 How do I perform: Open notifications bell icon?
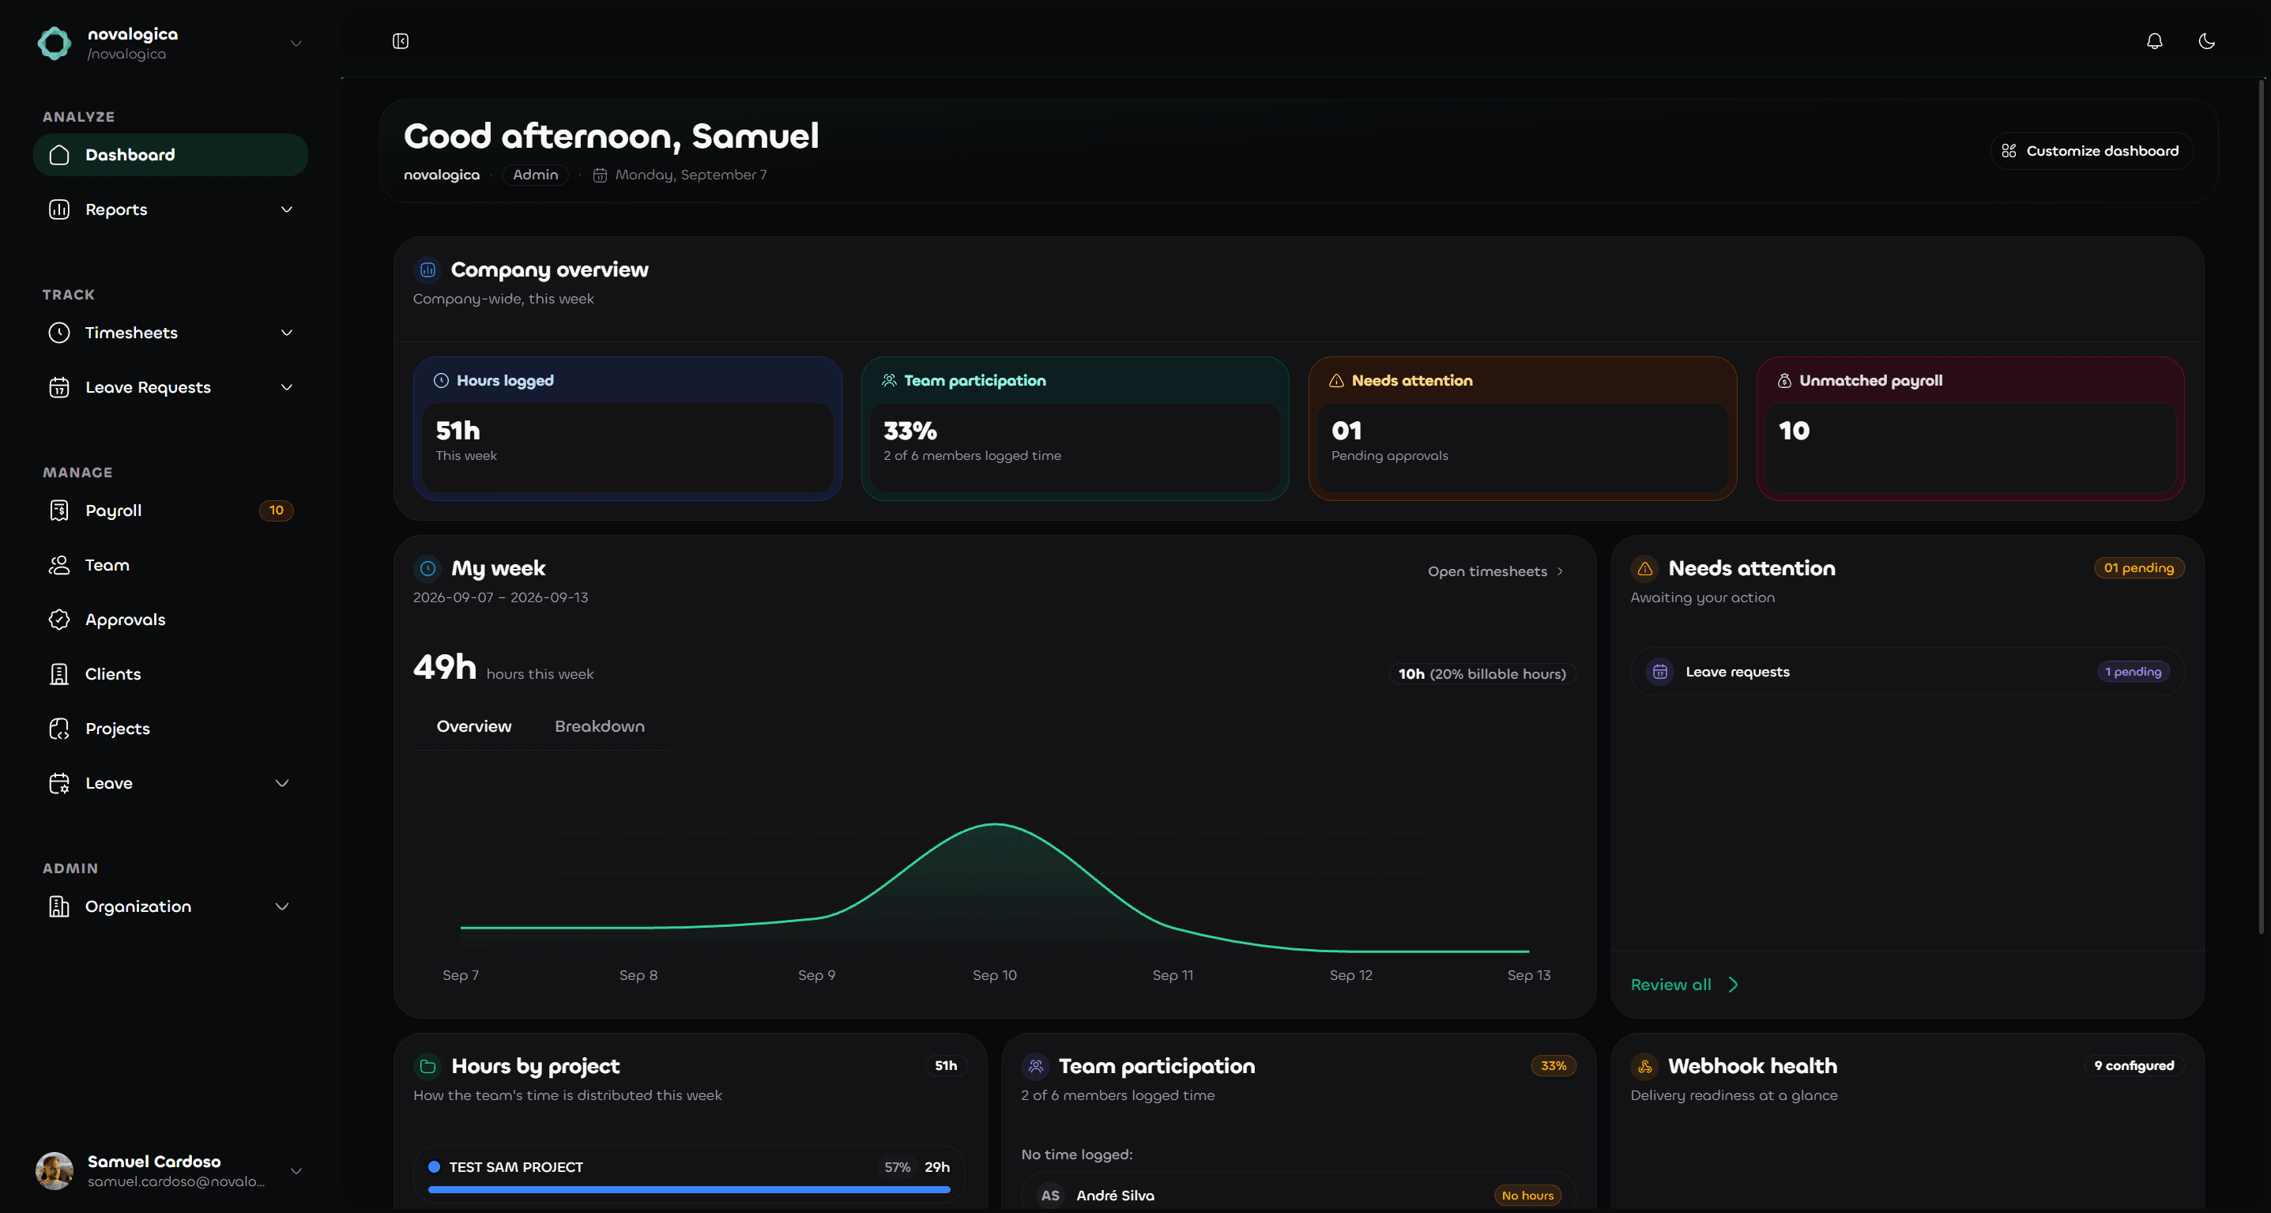2154,41
